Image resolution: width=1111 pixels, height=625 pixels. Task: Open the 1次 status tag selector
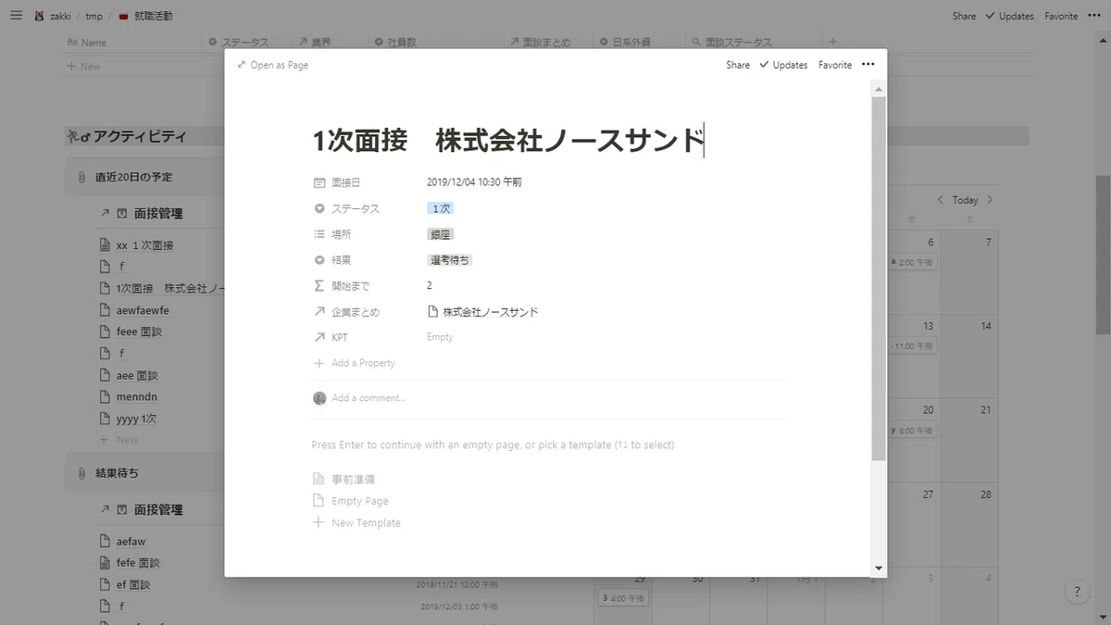point(441,208)
